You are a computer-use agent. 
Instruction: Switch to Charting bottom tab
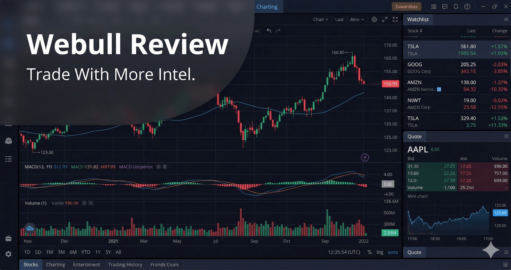pyautogui.click(x=56, y=265)
